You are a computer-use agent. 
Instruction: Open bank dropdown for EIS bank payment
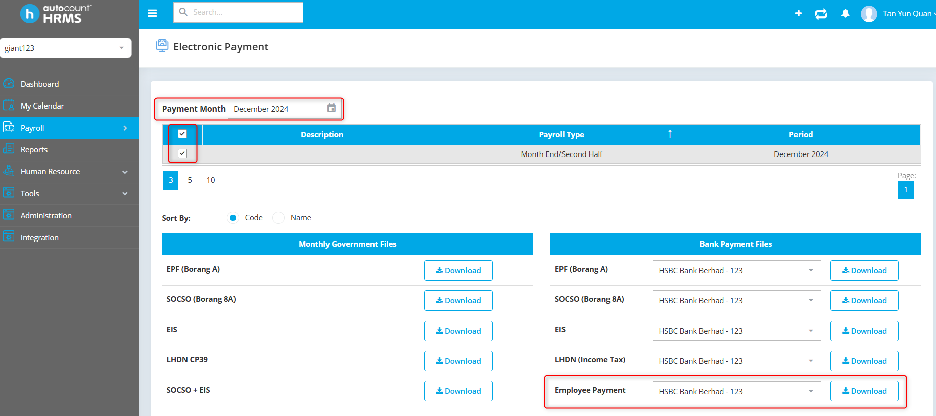click(737, 331)
